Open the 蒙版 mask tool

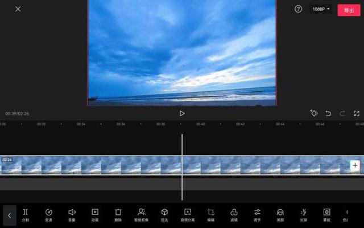point(326,215)
